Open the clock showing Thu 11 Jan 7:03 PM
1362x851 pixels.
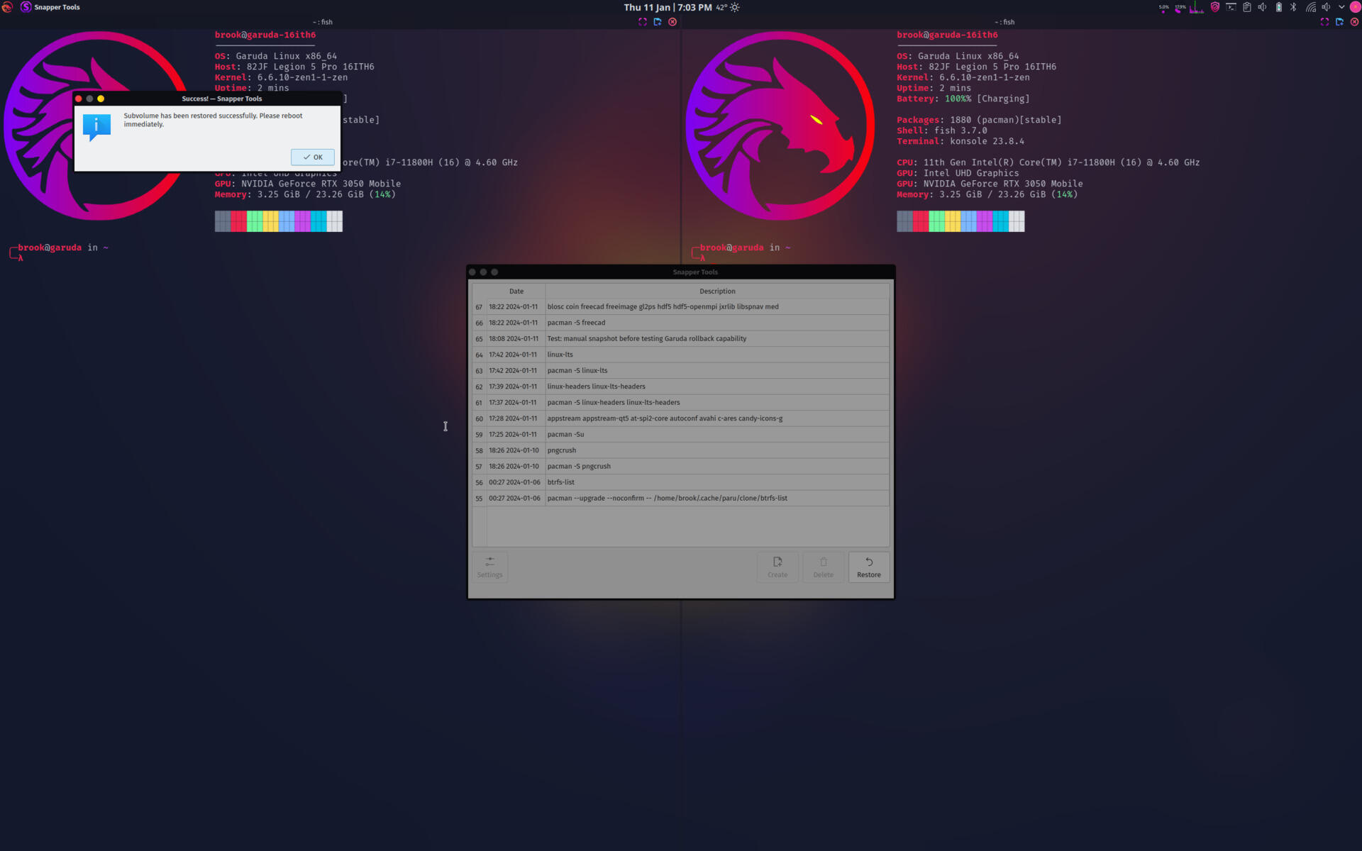pyautogui.click(x=668, y=7)
